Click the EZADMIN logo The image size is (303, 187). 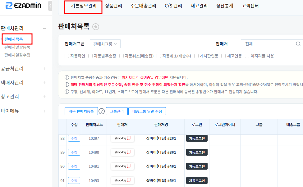click(23, 6)
